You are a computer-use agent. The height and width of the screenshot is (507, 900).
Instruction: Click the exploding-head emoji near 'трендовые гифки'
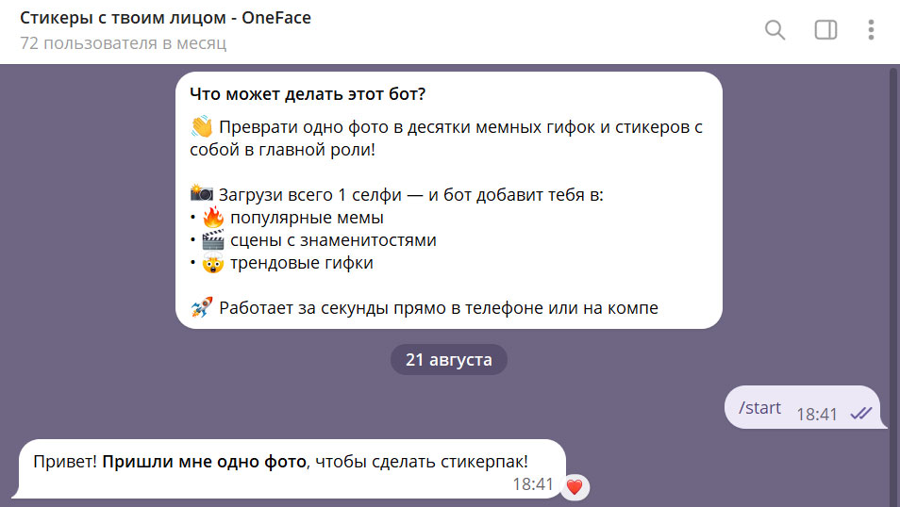point(213,263)
